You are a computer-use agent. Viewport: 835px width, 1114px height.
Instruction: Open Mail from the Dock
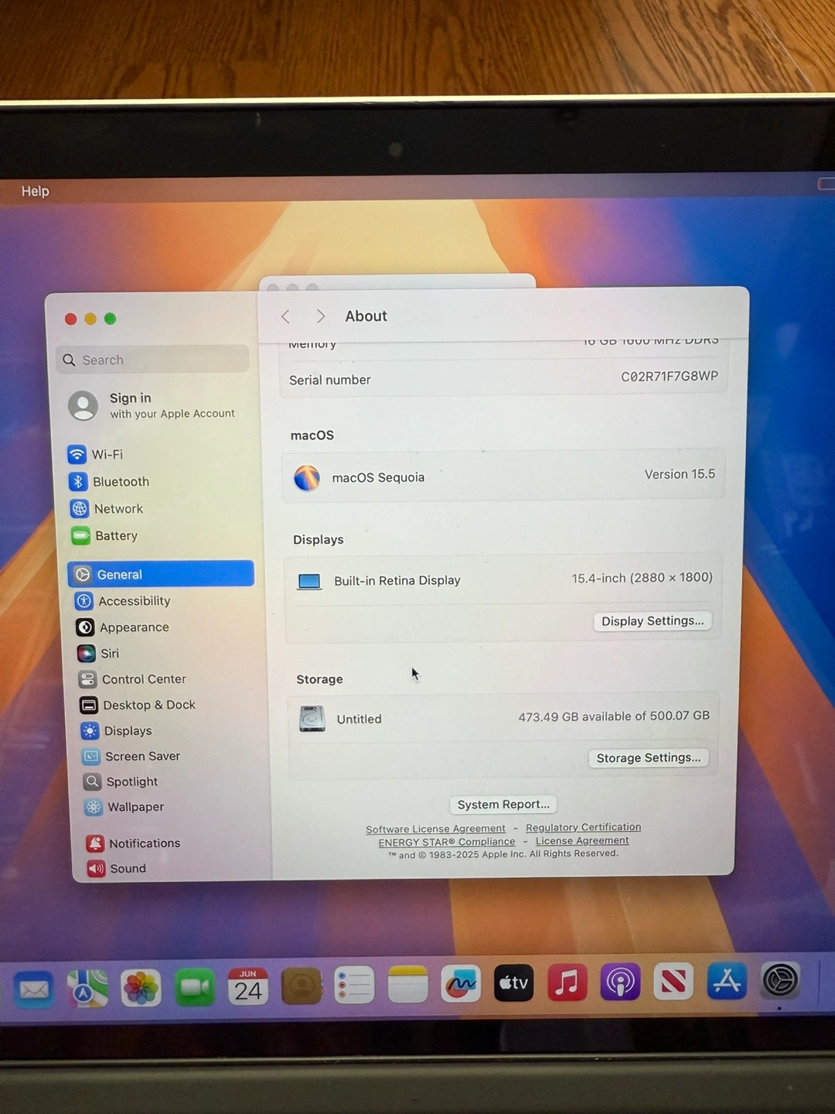[x=34, y=989]
